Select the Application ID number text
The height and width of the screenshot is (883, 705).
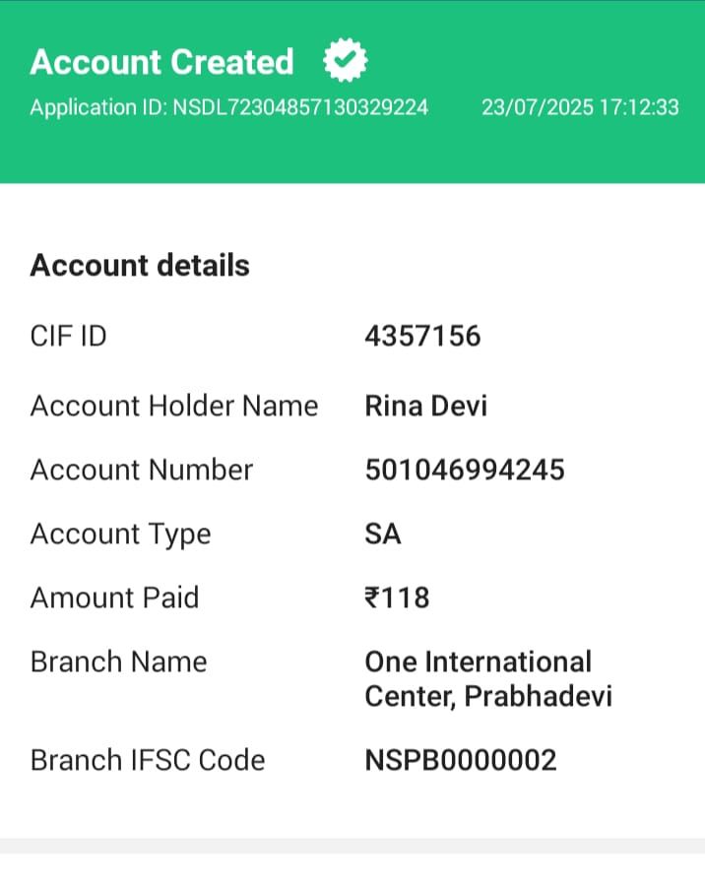pyautogui.click(x=229, y=107)
